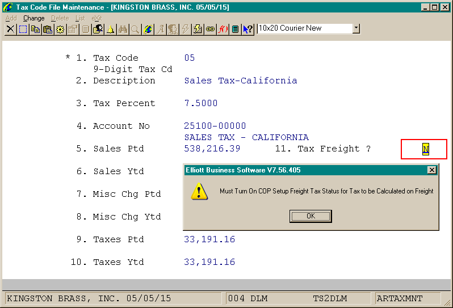Click the lightning-on-page toolbar icon
The image size is (453, 308).
click(198, 29)
